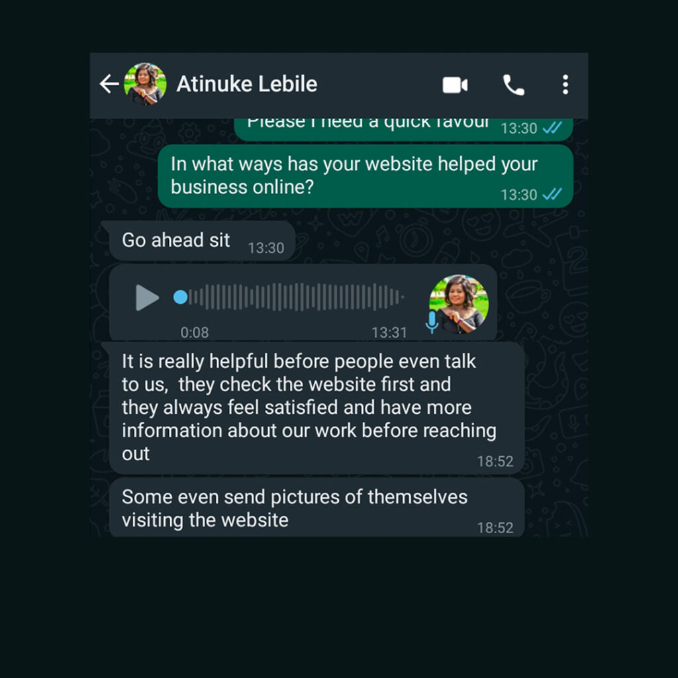
Task: Click read ticks on 'quick favour' message
Action: click(x=552, y=128)
